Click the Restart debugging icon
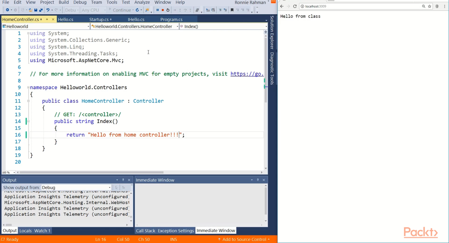Image resolution: width=449 pixels, height=243 pixels. 168,10
